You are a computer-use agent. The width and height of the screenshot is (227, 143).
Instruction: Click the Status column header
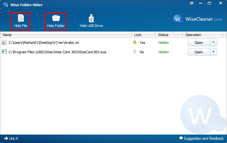(169, 35)
